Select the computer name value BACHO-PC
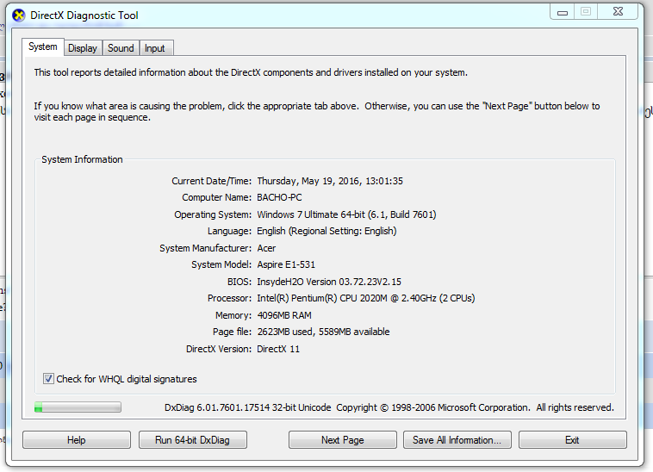 (279, 197)
